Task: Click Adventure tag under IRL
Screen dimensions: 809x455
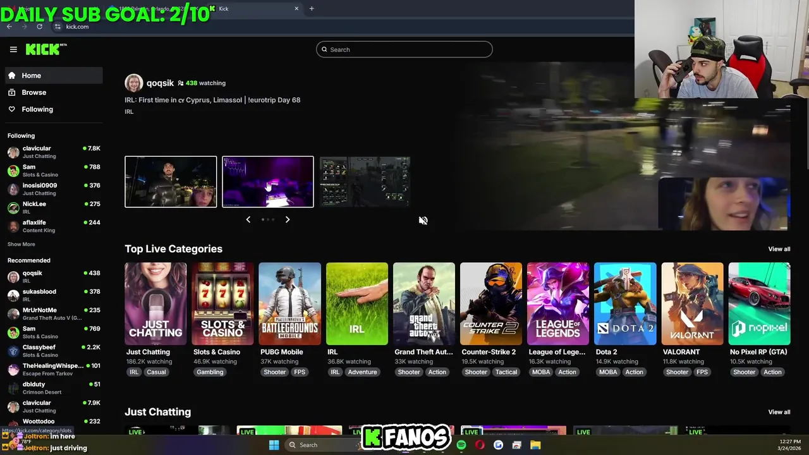Action: (362, 372)
